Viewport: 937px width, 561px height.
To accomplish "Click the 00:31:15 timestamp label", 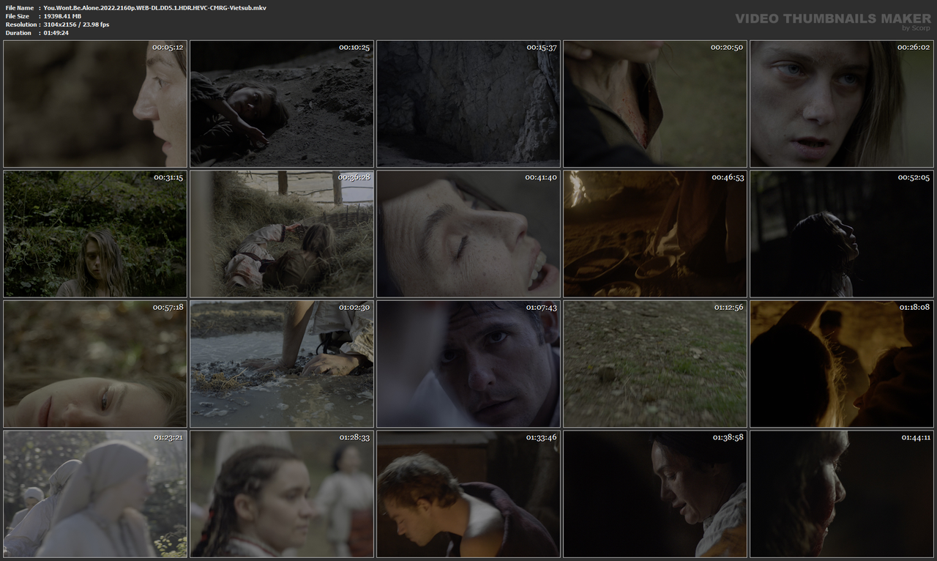I will pos(168,177).
